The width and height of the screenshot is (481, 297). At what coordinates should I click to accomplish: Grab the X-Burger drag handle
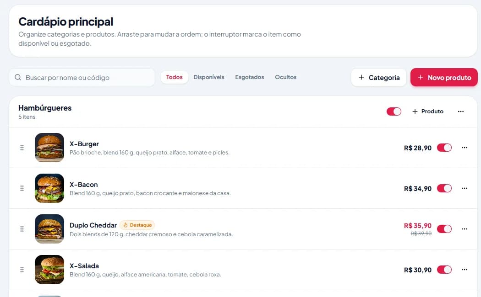pyautogui.click(x=22, y=148)
